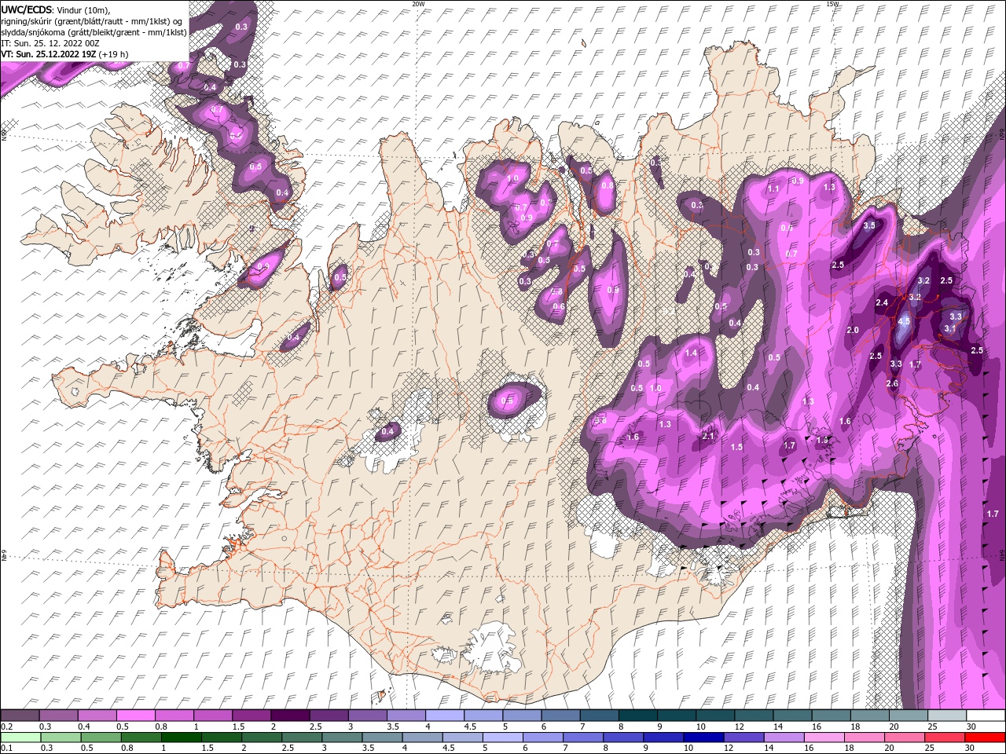The image size is (1006, 754).
Task: Click the 0.2 label in the upper legend
Action: [6, 727]
